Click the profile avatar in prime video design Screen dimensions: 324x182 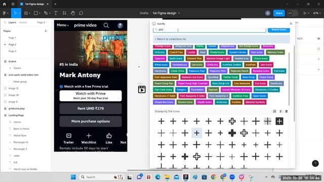pos(120,25)
